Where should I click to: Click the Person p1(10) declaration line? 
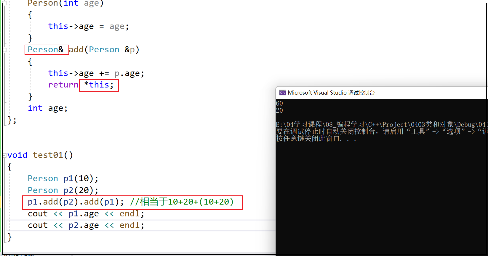(x=63, y=179)
